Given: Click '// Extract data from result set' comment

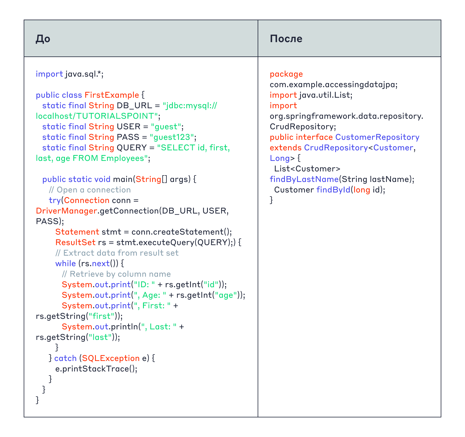Looking at the screenshot, I should tap(117, 253).
